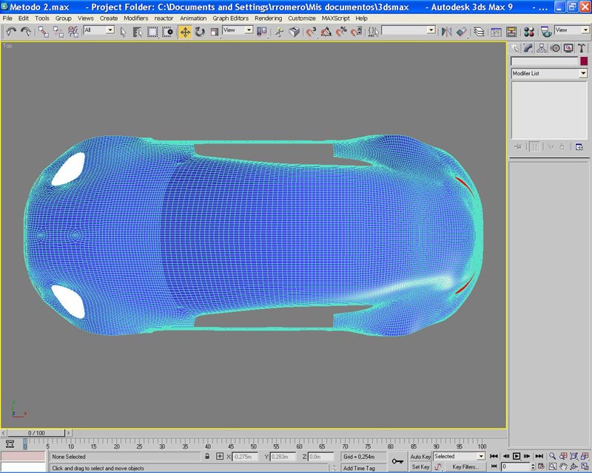
Task: Switch to the Modify command panel tab
Action: (x=528, y=48)
